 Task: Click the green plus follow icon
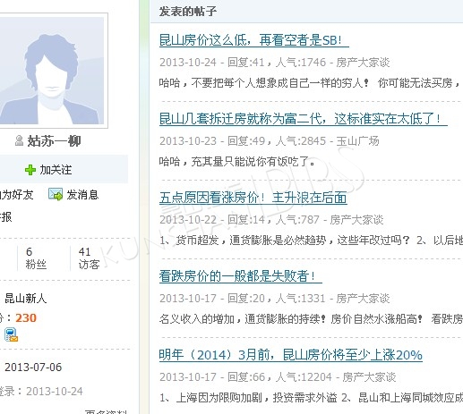[30, 170]
